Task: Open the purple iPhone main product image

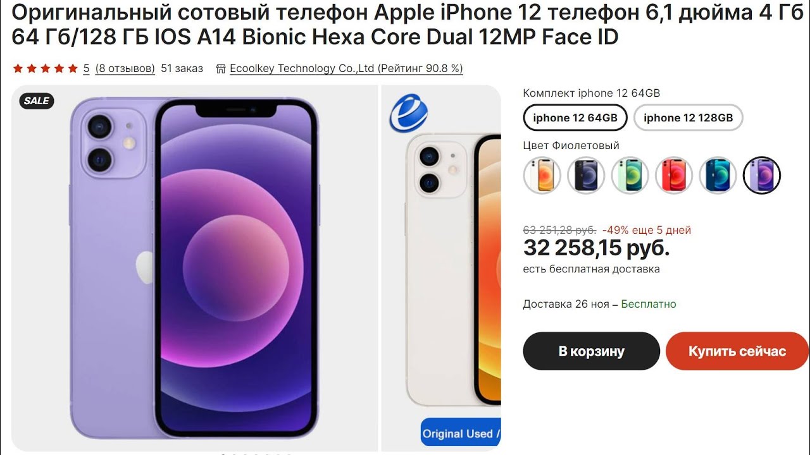Action: [x=193, y=268]
